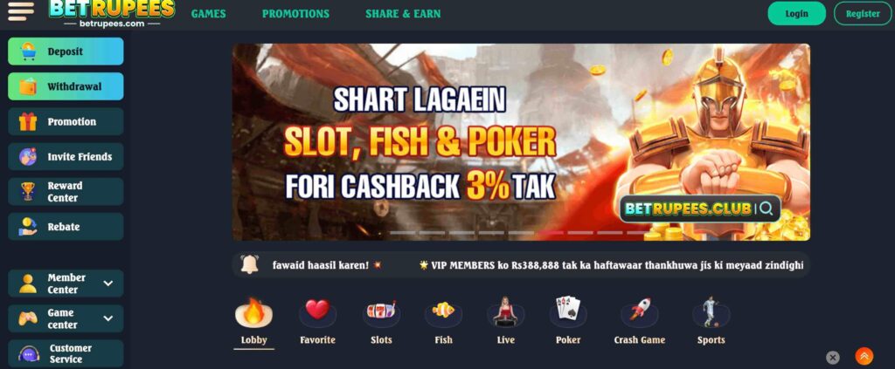The image size is (895, 369).
Task: Go to SHARE & EARN menu
Action: 403,14
